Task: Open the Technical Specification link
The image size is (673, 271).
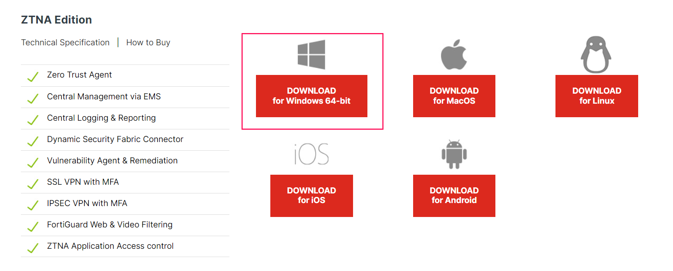Action: 65,43
